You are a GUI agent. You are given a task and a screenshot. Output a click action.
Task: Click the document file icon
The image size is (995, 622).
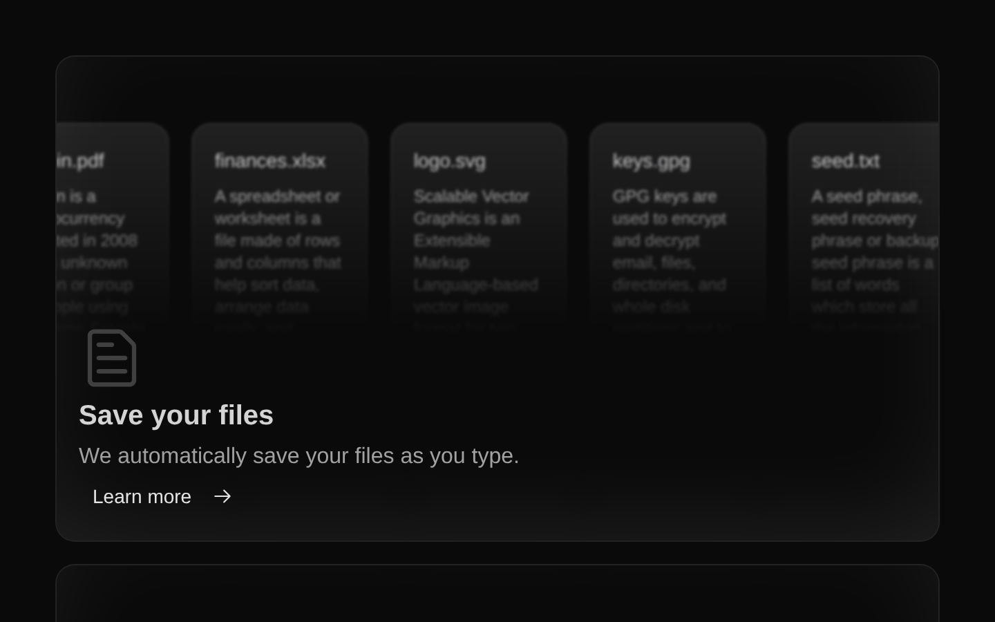pyautogui.click(x=112, y=358)
